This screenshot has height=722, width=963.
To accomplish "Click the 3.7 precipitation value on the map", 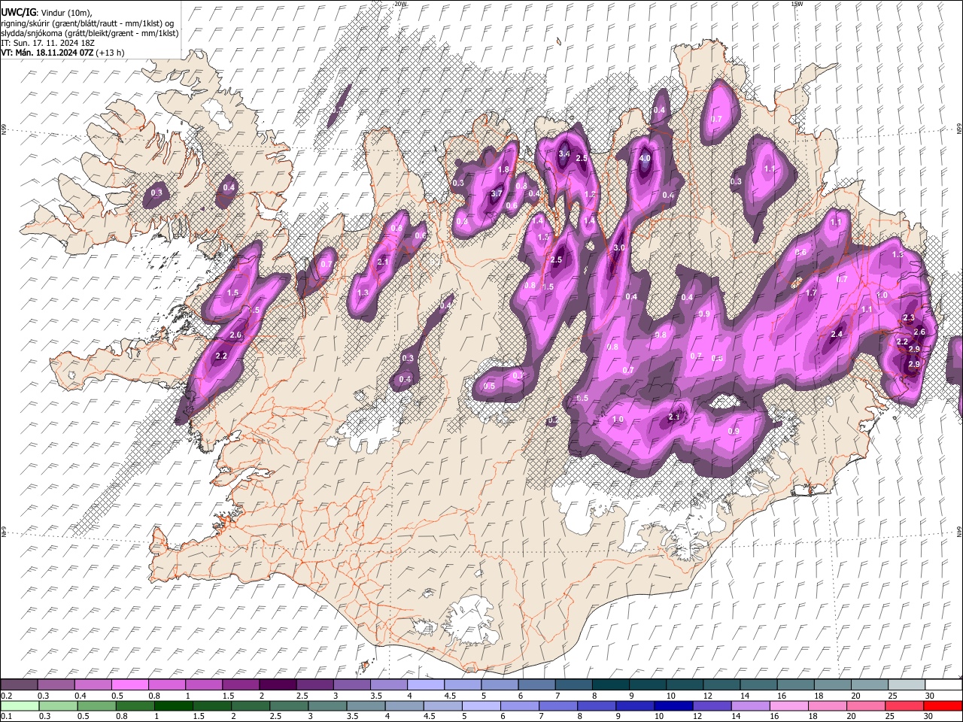I will point(497,193).
